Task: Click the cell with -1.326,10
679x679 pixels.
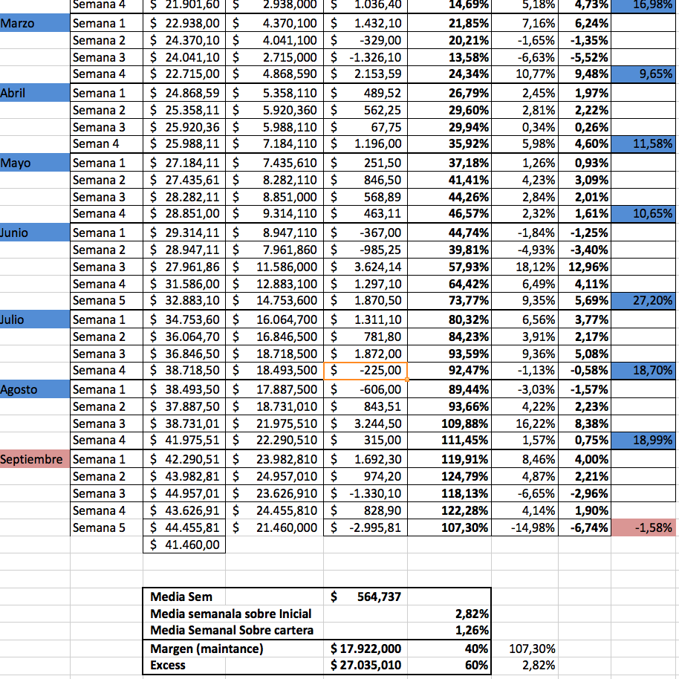Action: click(366, 57)
